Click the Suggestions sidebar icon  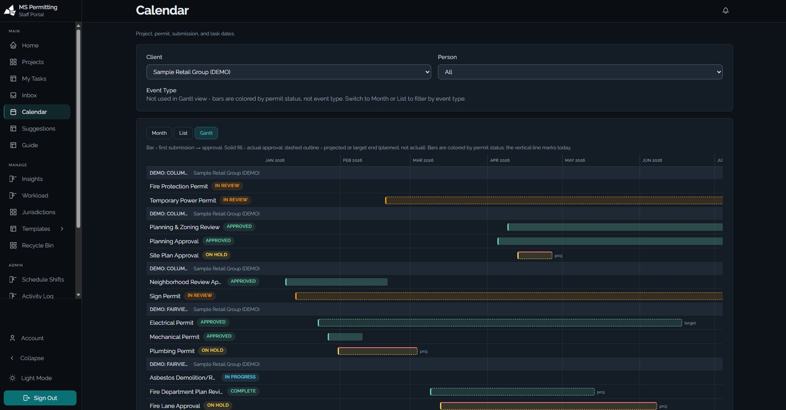[x=13, y=128]
